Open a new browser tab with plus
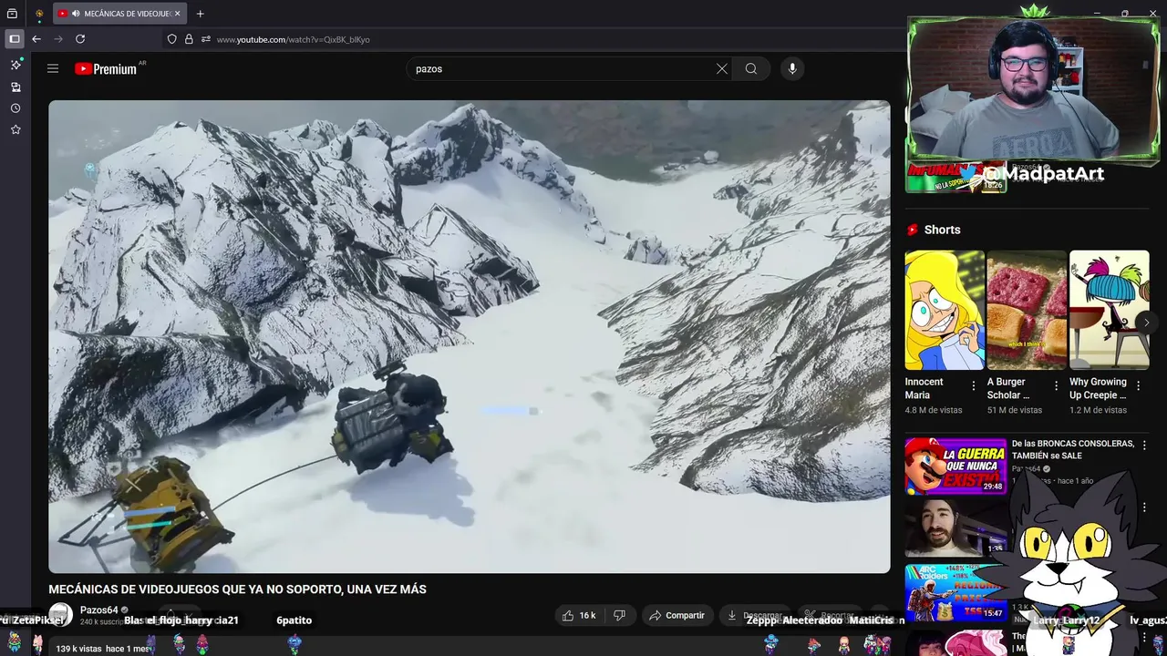The width and height of the screenshot is (1167, 656). coord(201,14)
